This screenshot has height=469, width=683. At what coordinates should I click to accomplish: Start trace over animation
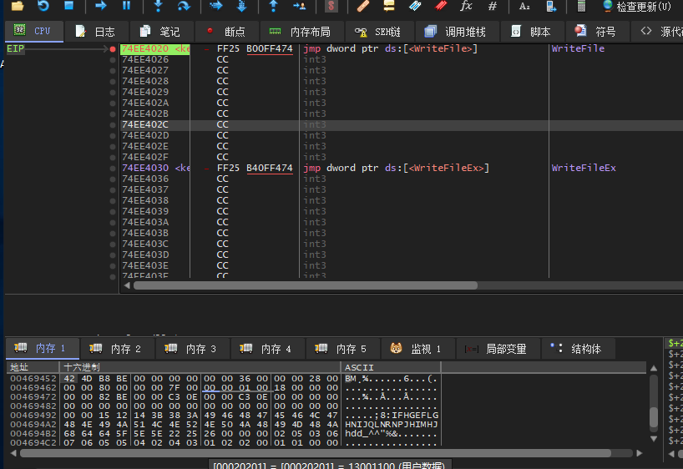click(242, 6)
